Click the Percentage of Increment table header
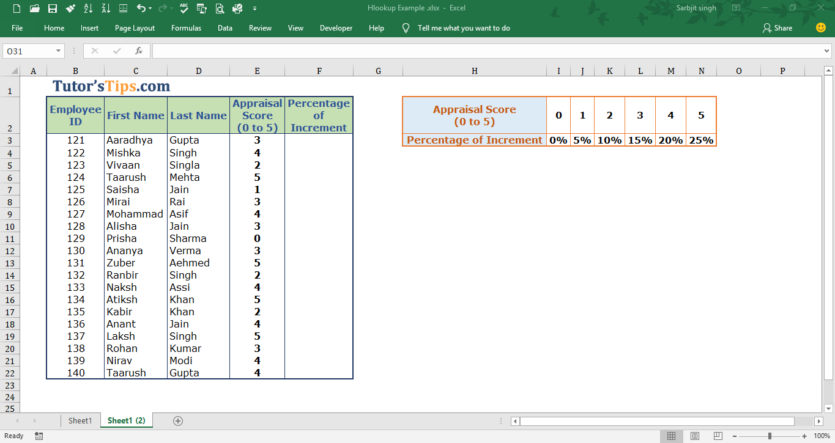Image resolution: width=835 pixels, height=443 pixels. pyautogui.click(x=319, y=115)
